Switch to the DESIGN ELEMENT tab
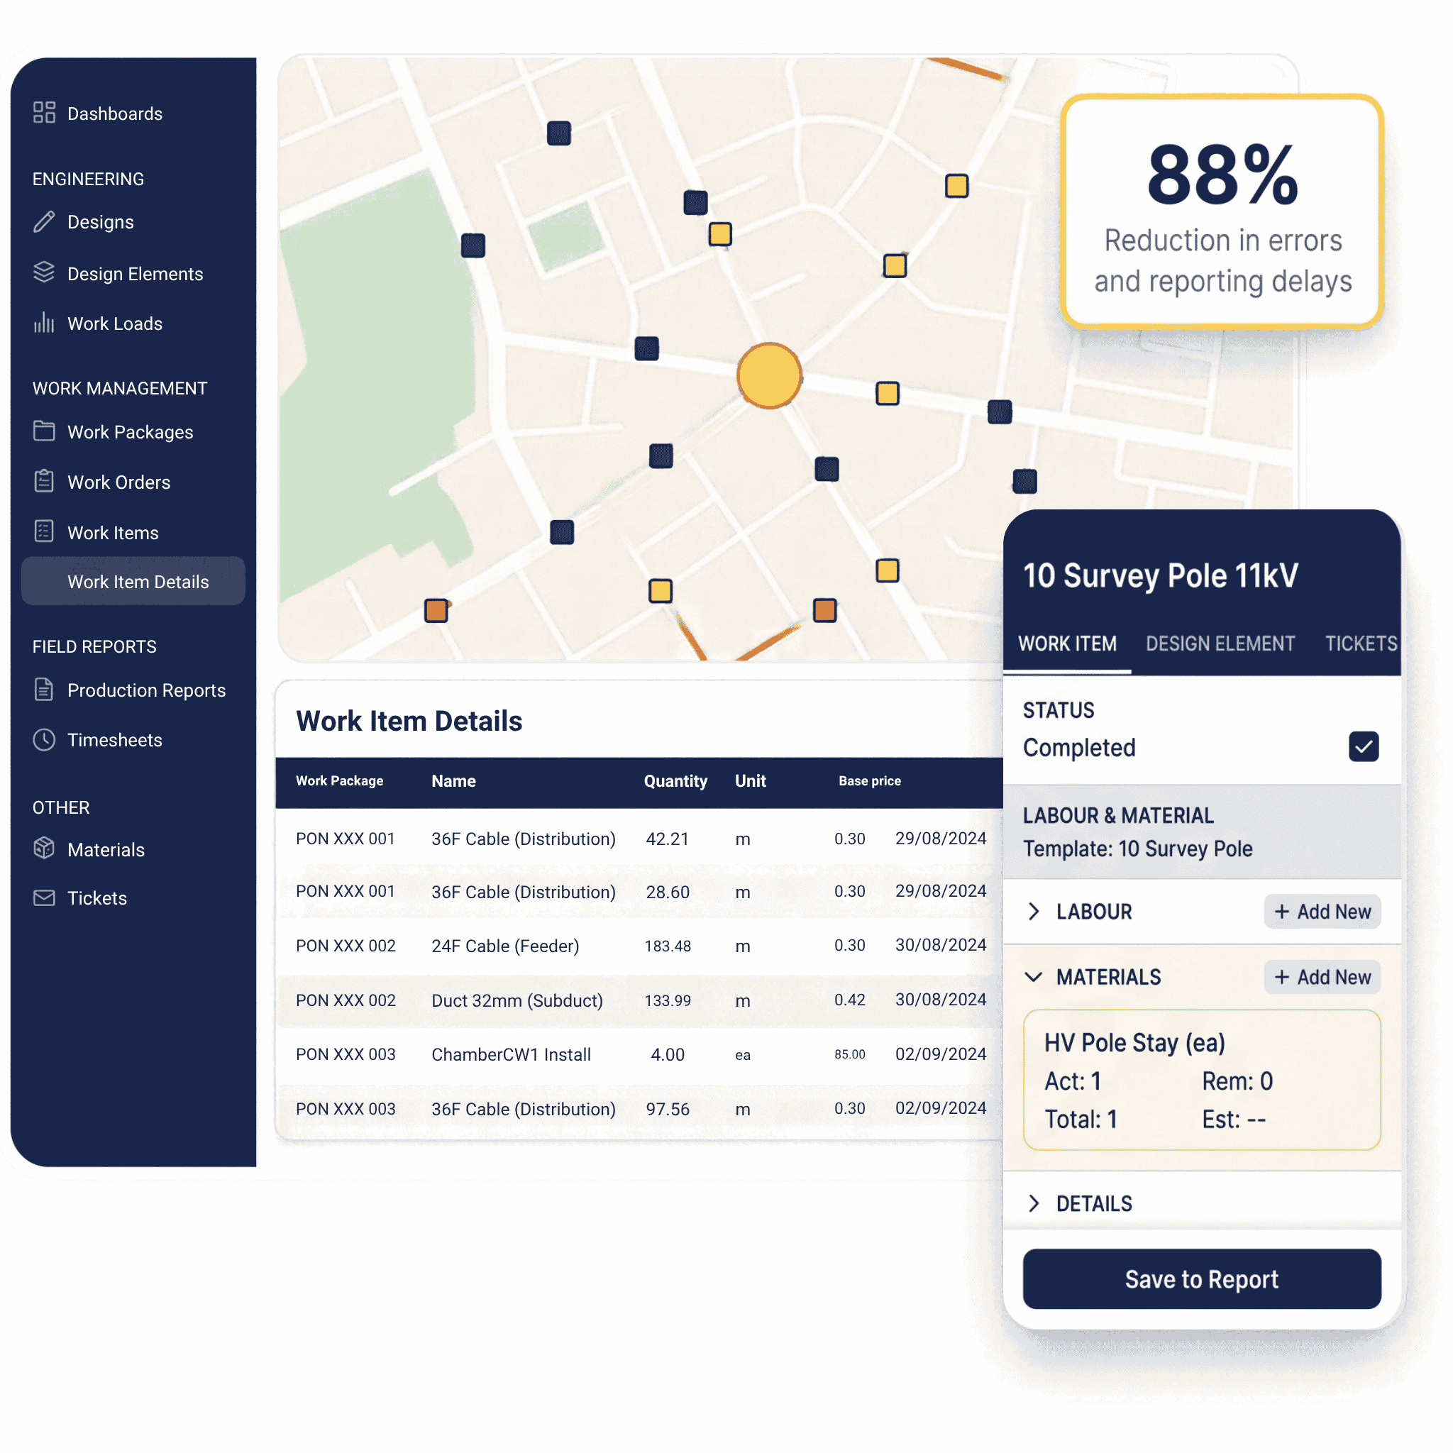 [x=1220, y=643]
